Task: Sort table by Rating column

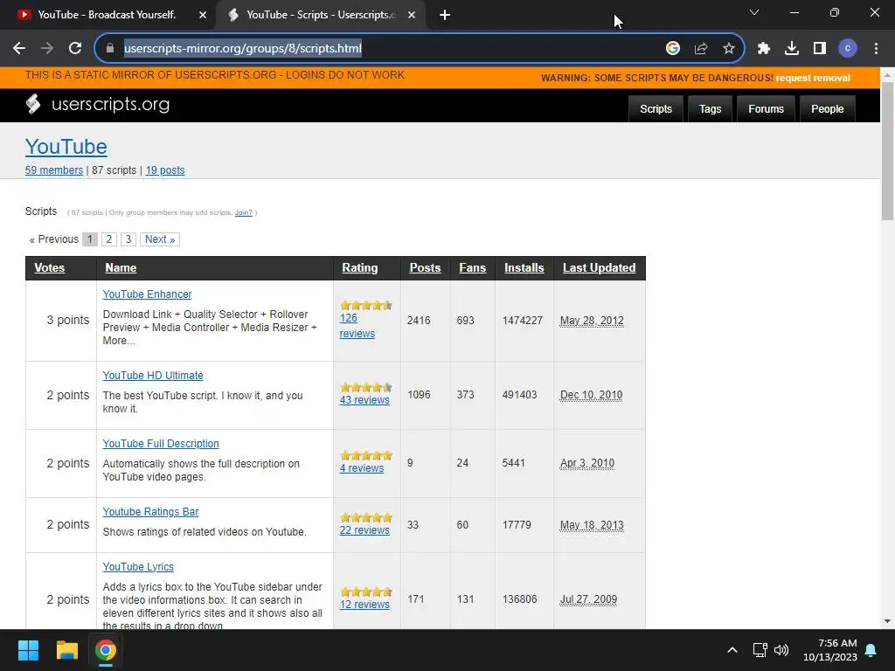Action: click(359, 267)
